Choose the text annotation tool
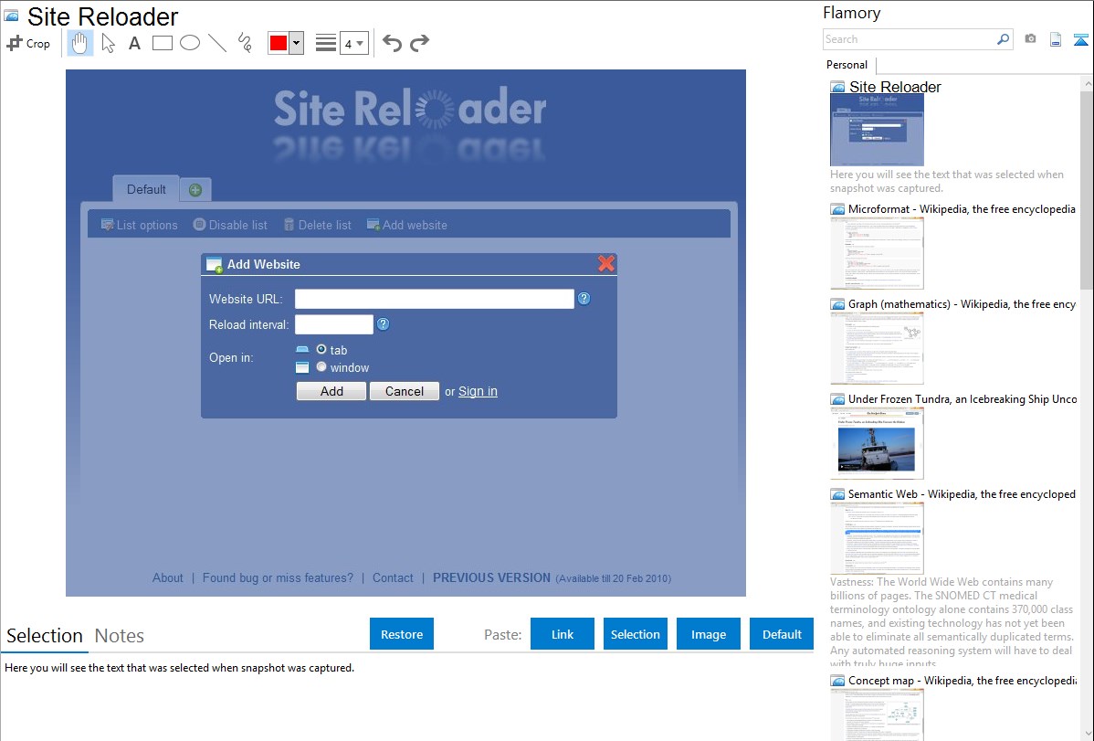The width and height of the screenshot is (1094, 741). (134, 43)
